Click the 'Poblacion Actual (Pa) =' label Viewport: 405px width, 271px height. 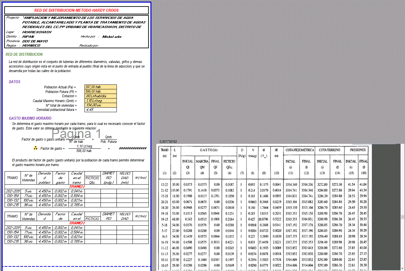click(60, 87)
